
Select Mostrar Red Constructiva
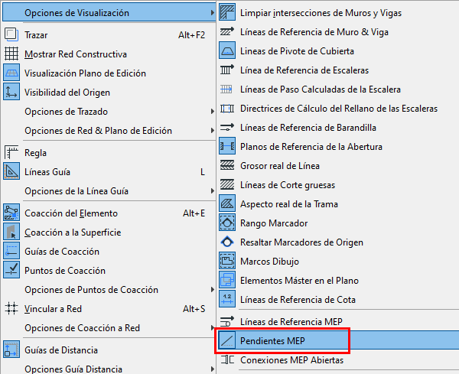(x=109, y=54)
